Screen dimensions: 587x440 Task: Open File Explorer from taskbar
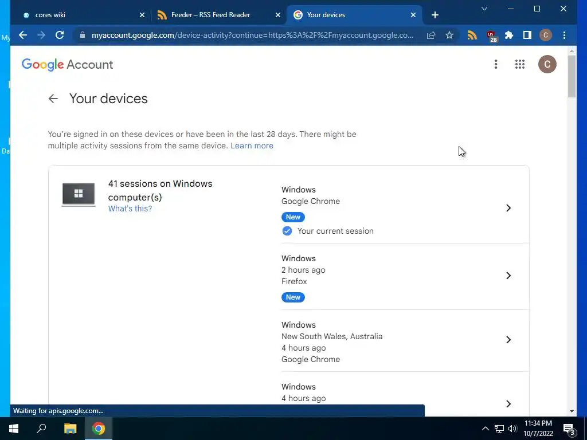coord(70,429)
